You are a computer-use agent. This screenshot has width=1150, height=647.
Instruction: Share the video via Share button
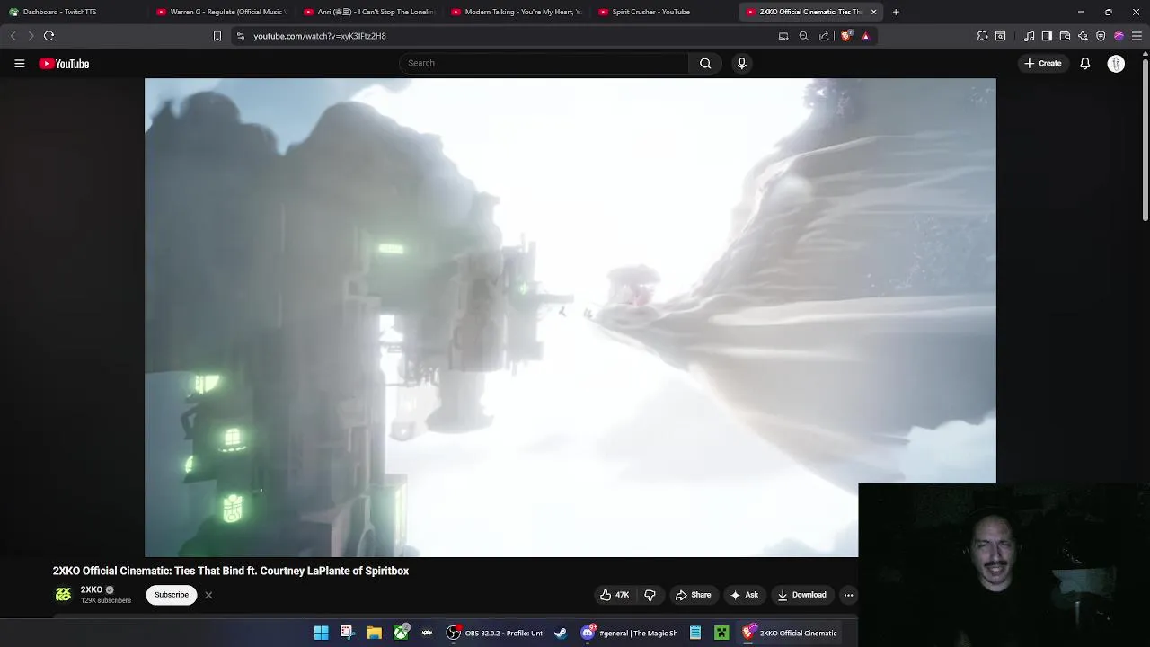click(693, 595)
